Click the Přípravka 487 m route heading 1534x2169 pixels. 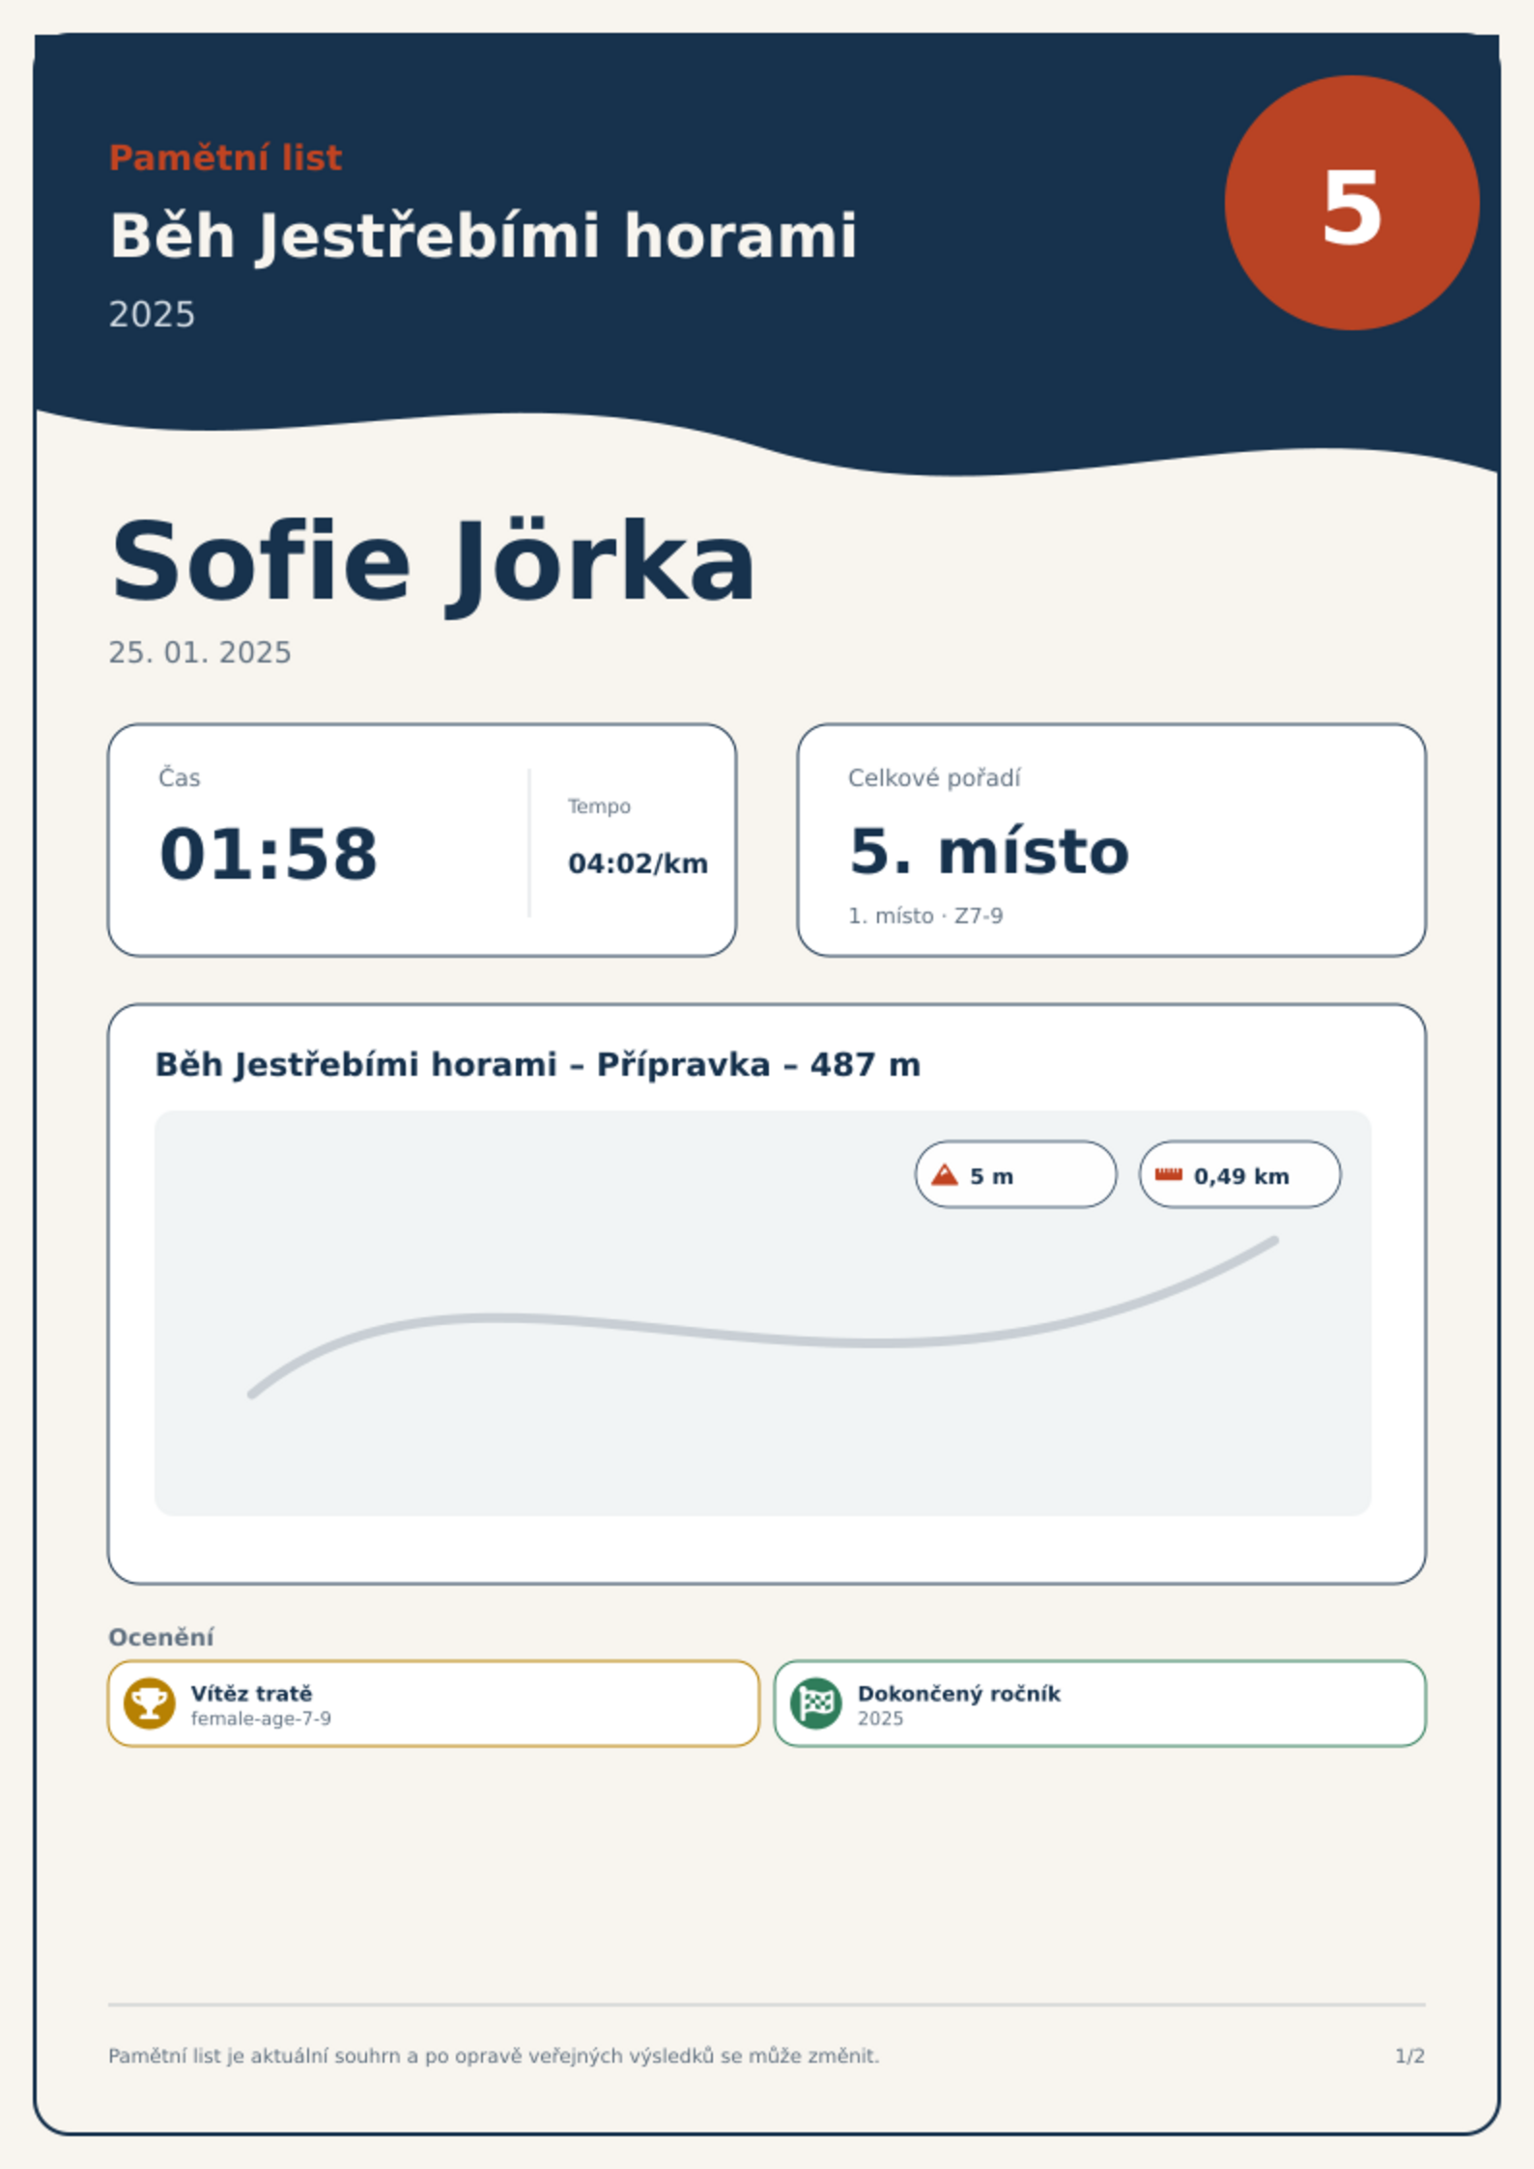(538, 1065)
